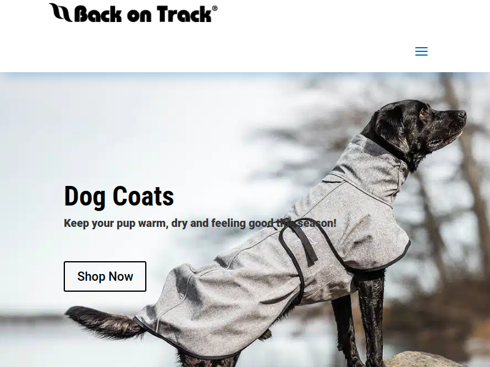Click the 'Keep your pup warm' tagline
The image size is (490, 367).
(x=200, y=223)
